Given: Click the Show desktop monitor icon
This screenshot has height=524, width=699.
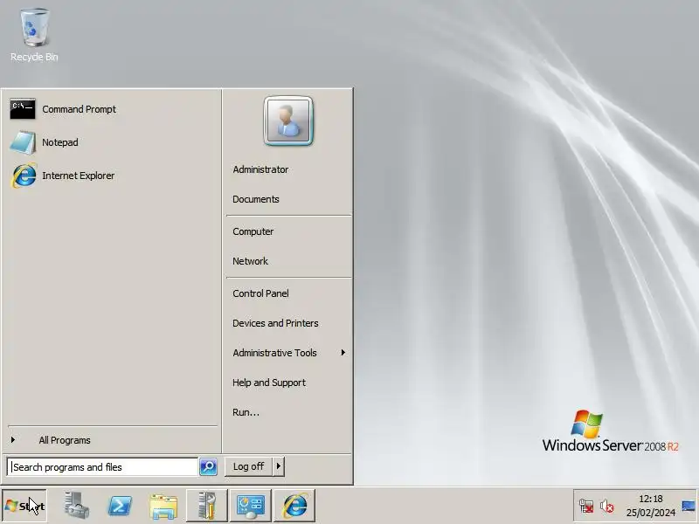Looking at the screenshot, I should pos(689,506).
